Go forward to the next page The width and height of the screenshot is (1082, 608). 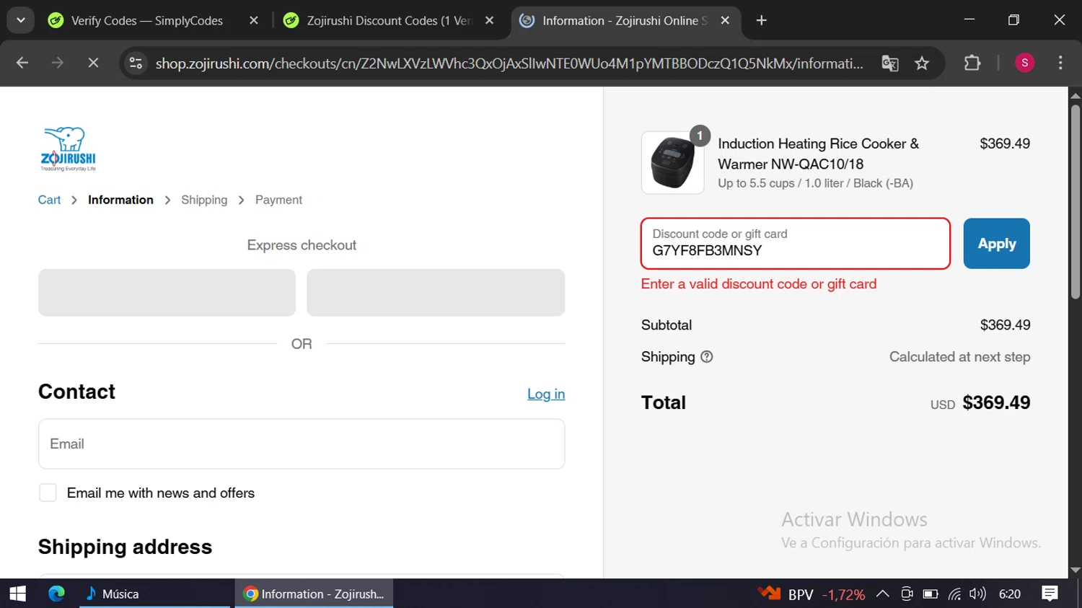click(58, 63)
